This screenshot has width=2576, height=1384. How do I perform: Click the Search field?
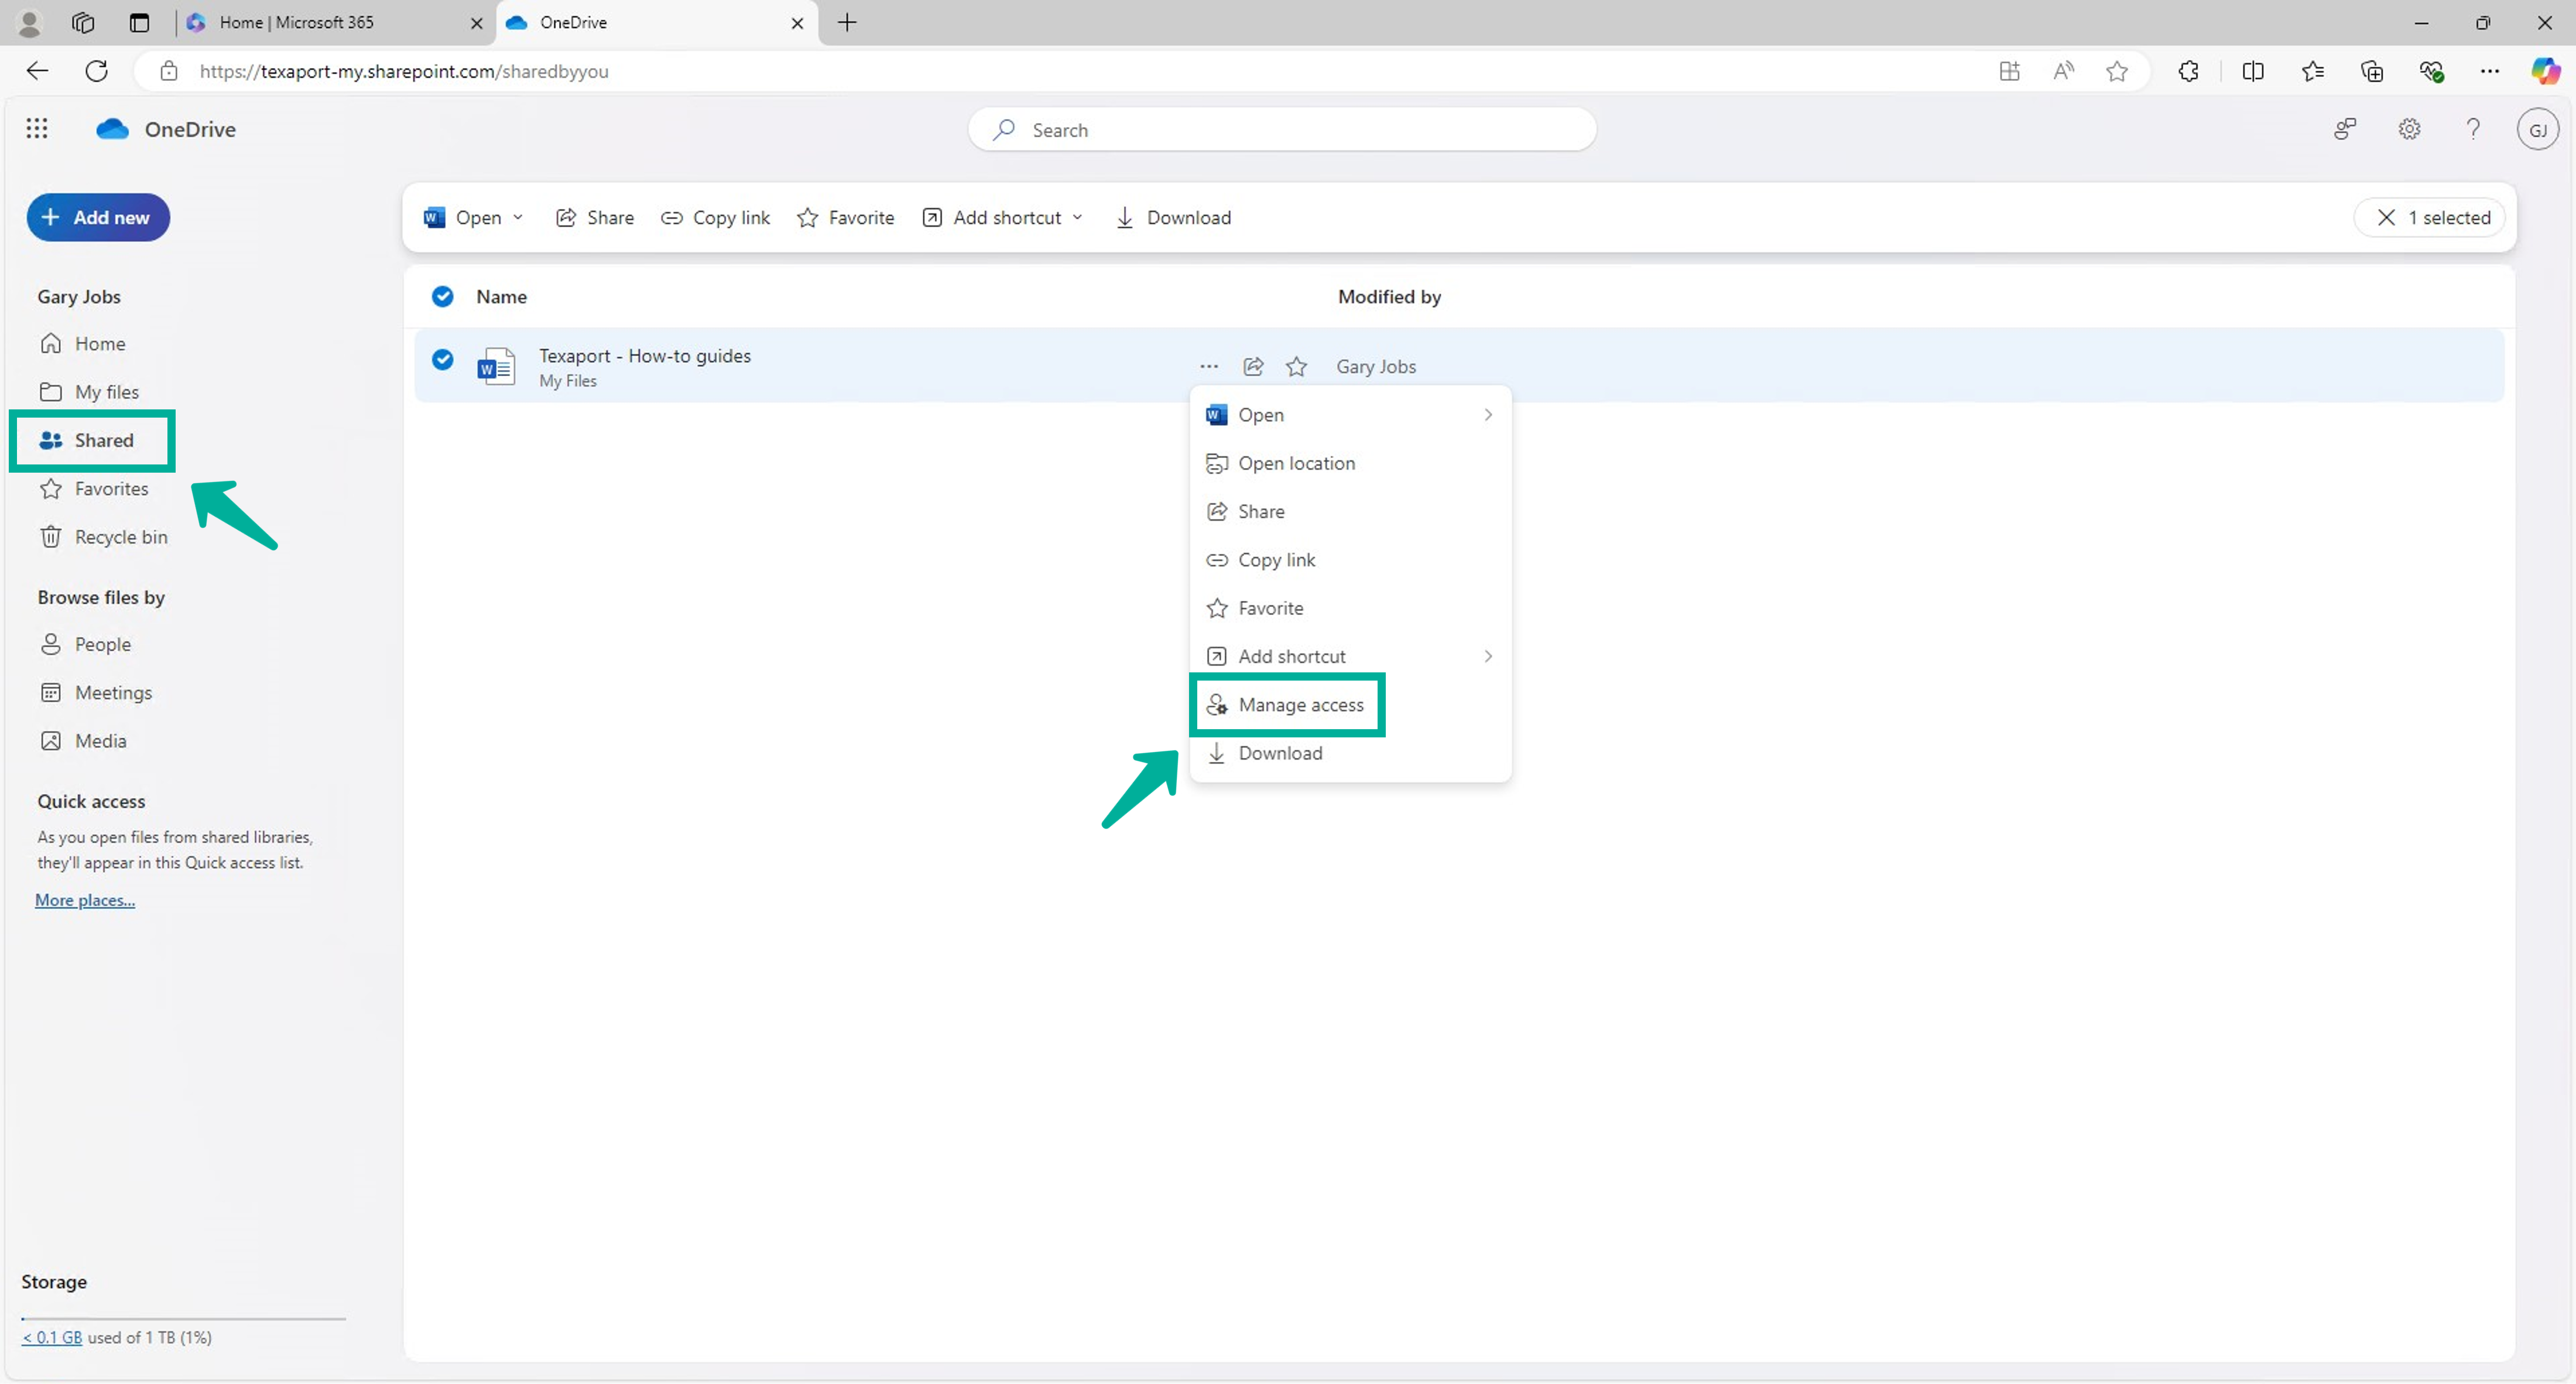pyautogui.click(x=1280, y=129)
